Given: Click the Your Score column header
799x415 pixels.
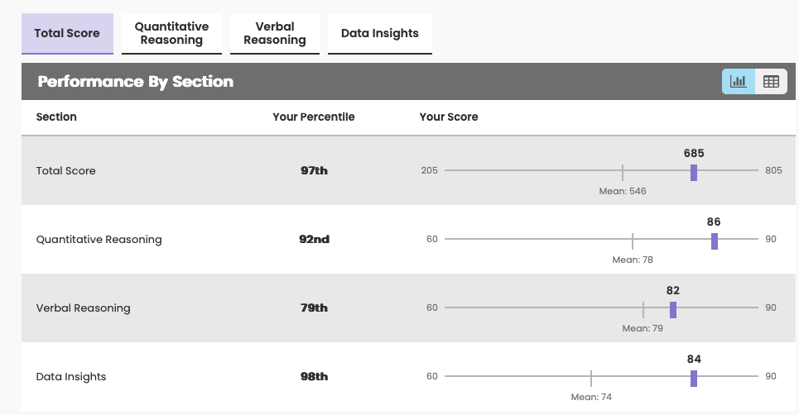Looking at the screenshot, I should (449, 117).
